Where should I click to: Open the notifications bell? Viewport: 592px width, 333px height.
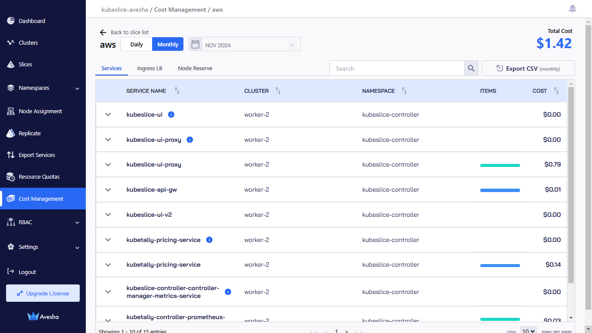click(x=572, y=9)
